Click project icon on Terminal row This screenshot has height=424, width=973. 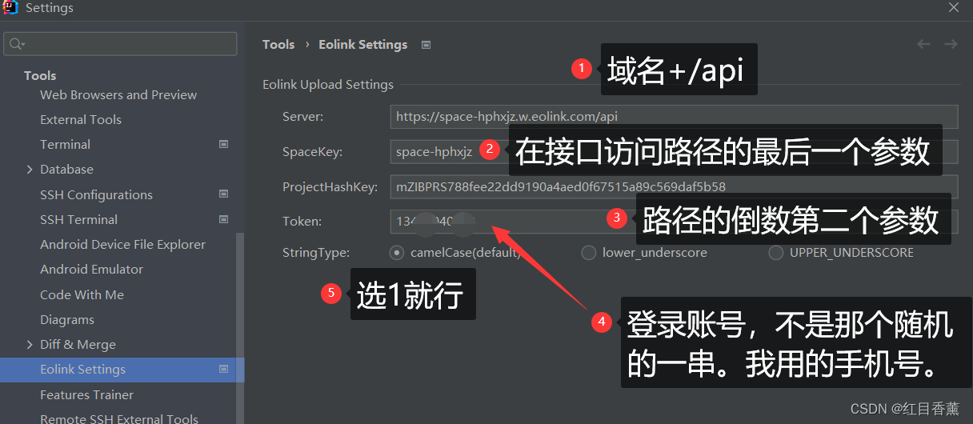223,144
